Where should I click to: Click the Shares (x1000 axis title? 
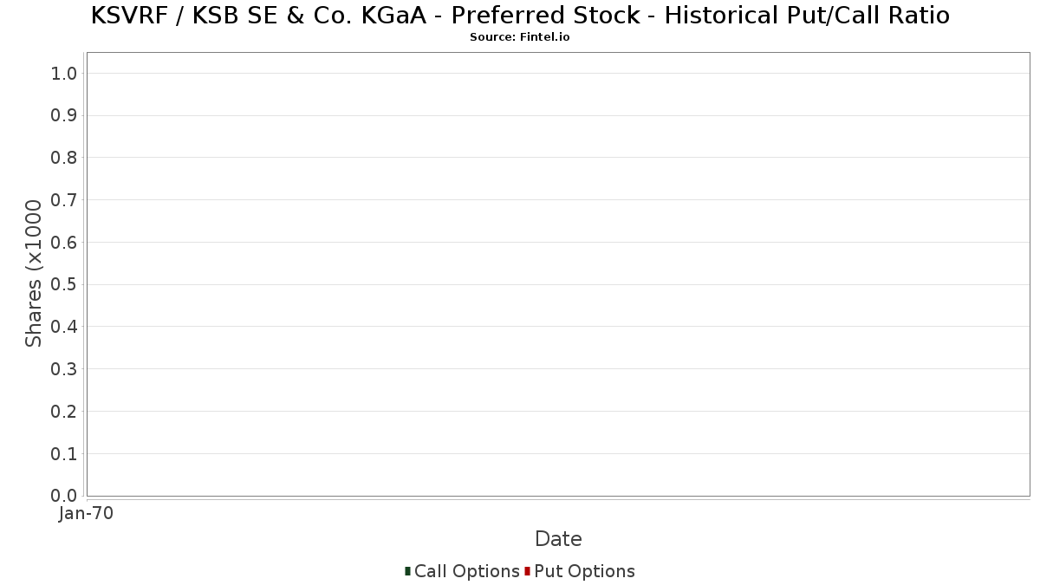point(34,274)
